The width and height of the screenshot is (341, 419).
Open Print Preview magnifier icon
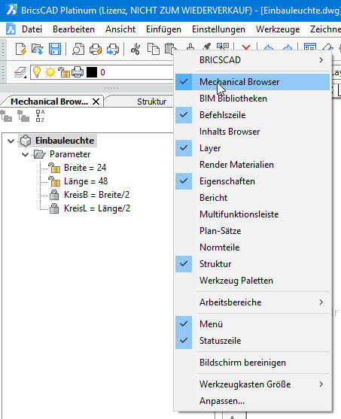coord(78,50)
